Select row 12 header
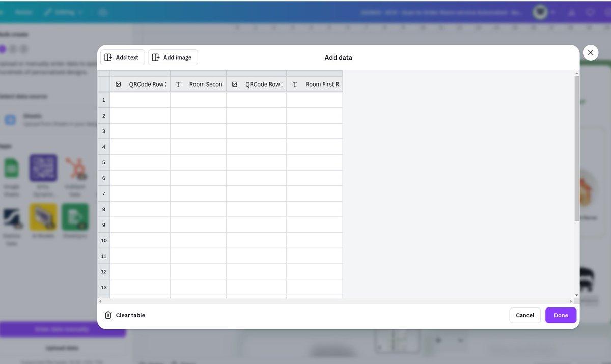 pos(104,272)
